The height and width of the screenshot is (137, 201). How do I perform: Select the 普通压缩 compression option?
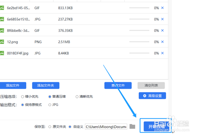(x=50, y=97)
